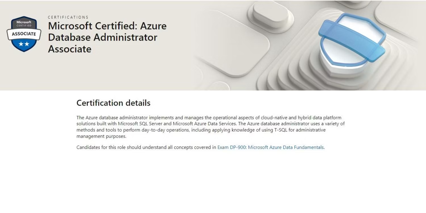Click the two stars on the badge
This screenshot has width=426, height=213.
point(24,44)
